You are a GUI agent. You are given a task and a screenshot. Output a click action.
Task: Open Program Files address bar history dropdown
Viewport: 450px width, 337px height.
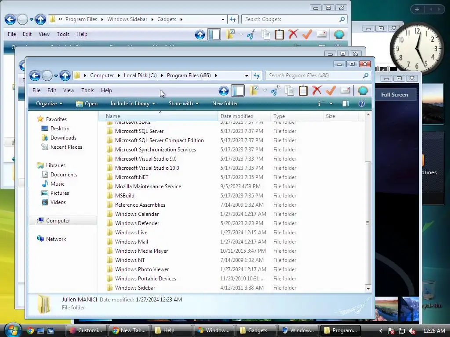pyautogui.click(x=247, y=75)
